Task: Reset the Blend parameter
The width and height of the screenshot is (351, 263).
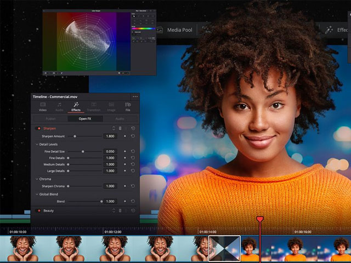Action: (133, 202)
